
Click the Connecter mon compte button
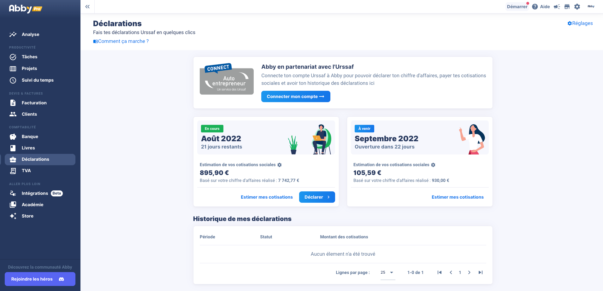[x=295, y=96]
